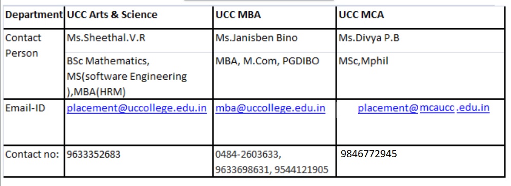
Task: Click the Contact Person row label
Action: (x=23, y=46)
